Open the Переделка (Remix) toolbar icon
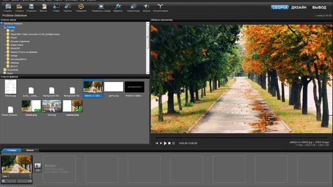Screen dimensions: 333x187 (81, 8)
